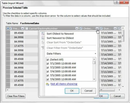Toggle the 7/5/2005 12:00:00 AM checkbox
The image size is (130, 103).
(48, 75)
